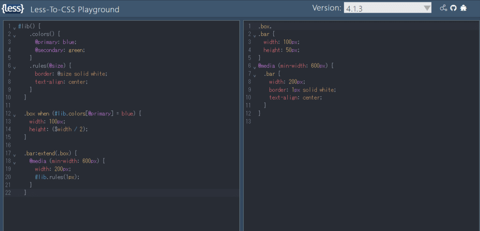Click the share link icon
Screen dimensions: 480x231
(x=443, y=8)
